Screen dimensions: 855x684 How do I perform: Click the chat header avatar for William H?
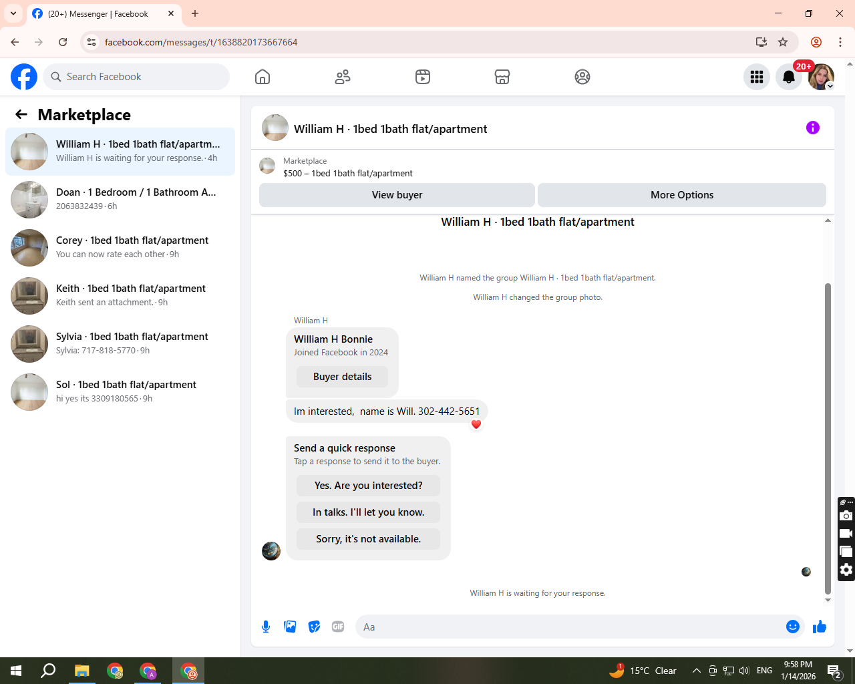275,128
